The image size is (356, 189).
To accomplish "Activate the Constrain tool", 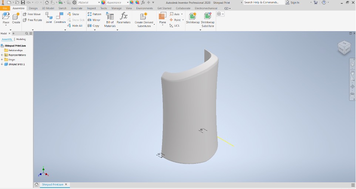I will click(x=60, y=18).
